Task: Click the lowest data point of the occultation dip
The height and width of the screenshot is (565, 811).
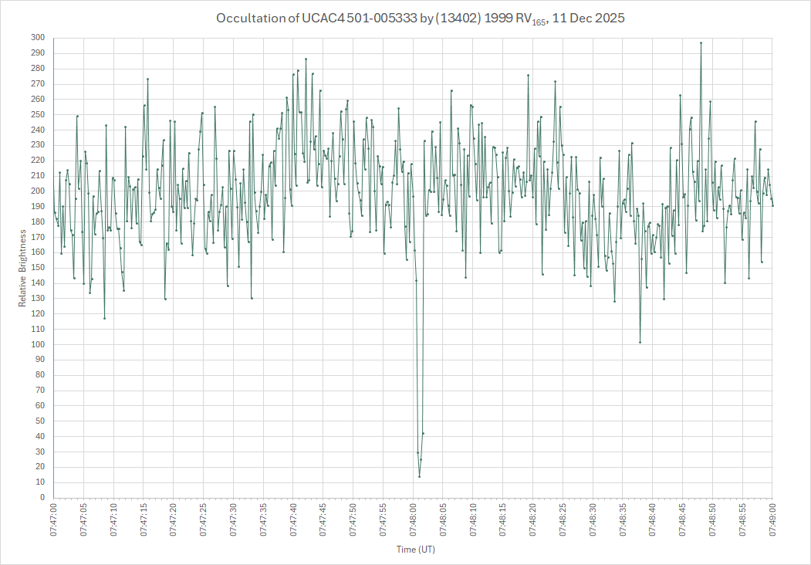Action: click(419, 476)
